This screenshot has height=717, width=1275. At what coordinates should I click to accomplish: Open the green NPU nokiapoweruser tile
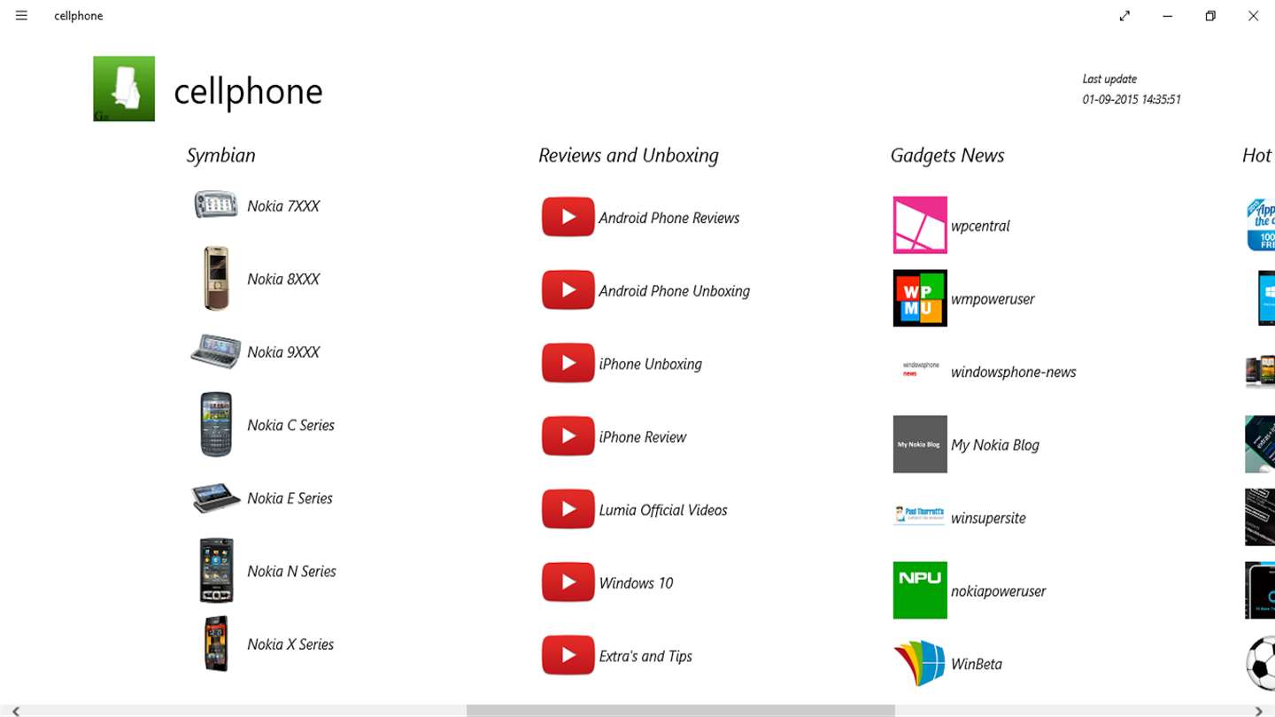click(x=920, y=590)
